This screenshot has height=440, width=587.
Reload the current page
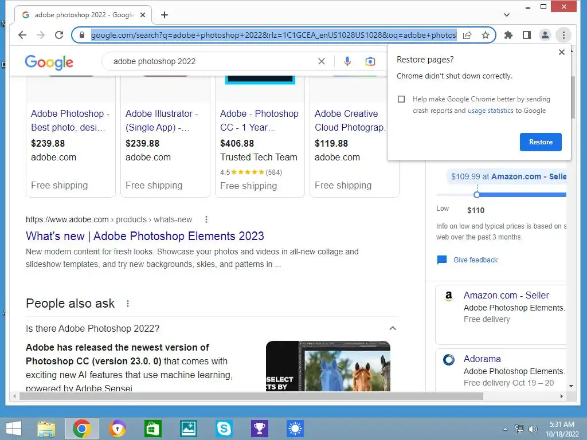59,35
